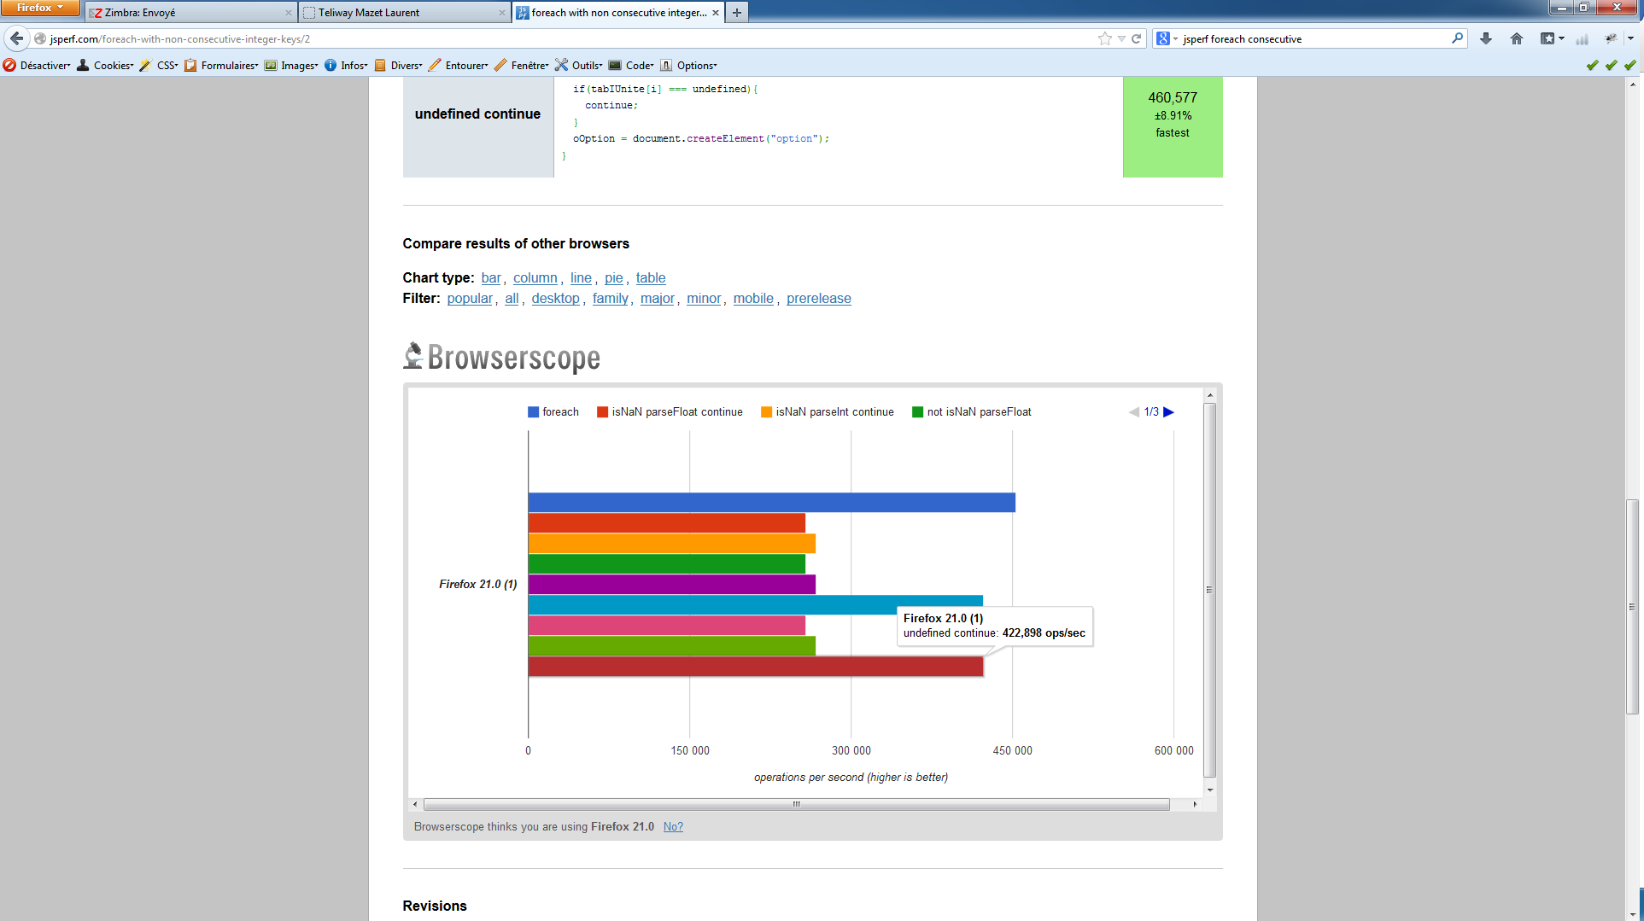This screenshot has width=1644, height=921.
Task: Open the Infos developer toolbar menu
Action: [x=346, y=65]
